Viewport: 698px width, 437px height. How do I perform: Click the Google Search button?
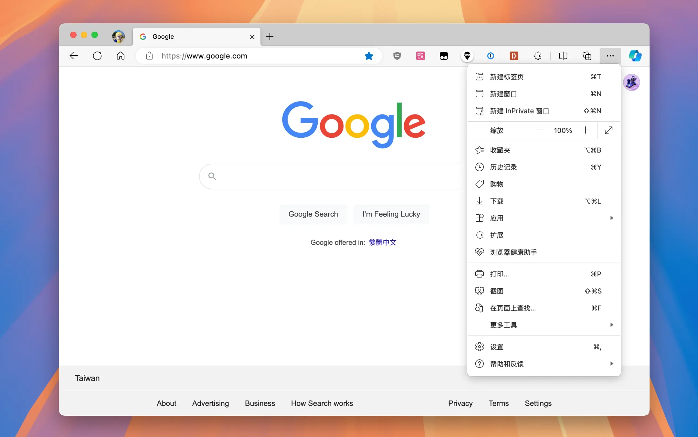[313, 214]
